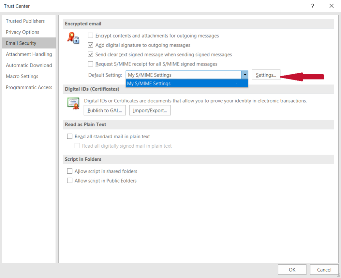The height and width of the screenshot is (278, 341).
Task: Click the Digital IDs certificate icon
Action: [73, 103]
